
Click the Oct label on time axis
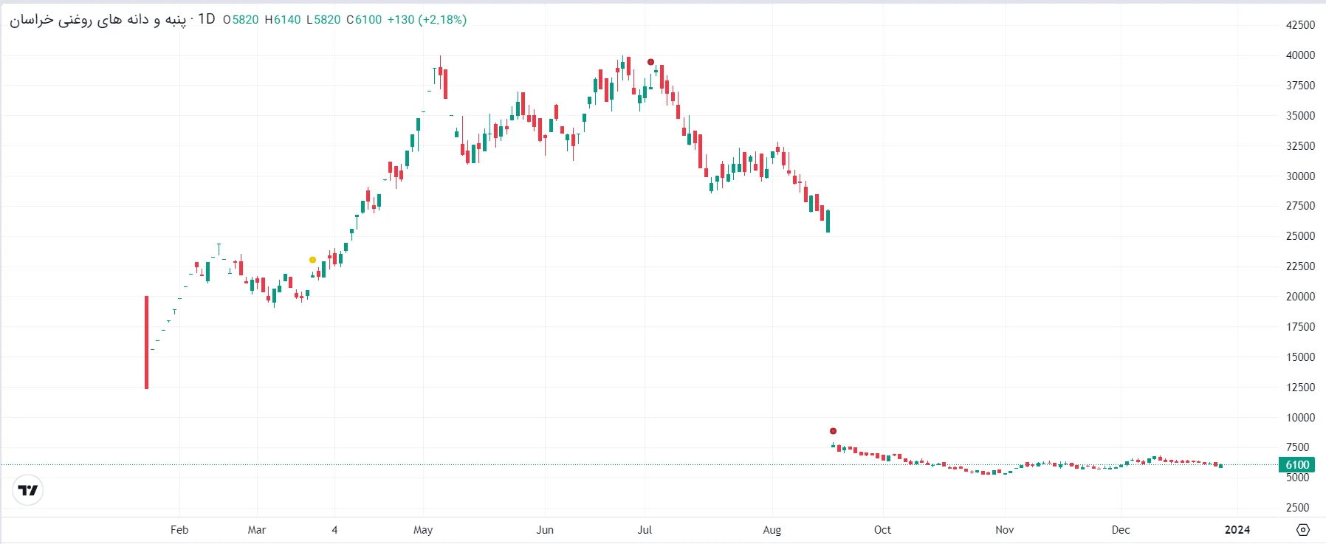882,530
